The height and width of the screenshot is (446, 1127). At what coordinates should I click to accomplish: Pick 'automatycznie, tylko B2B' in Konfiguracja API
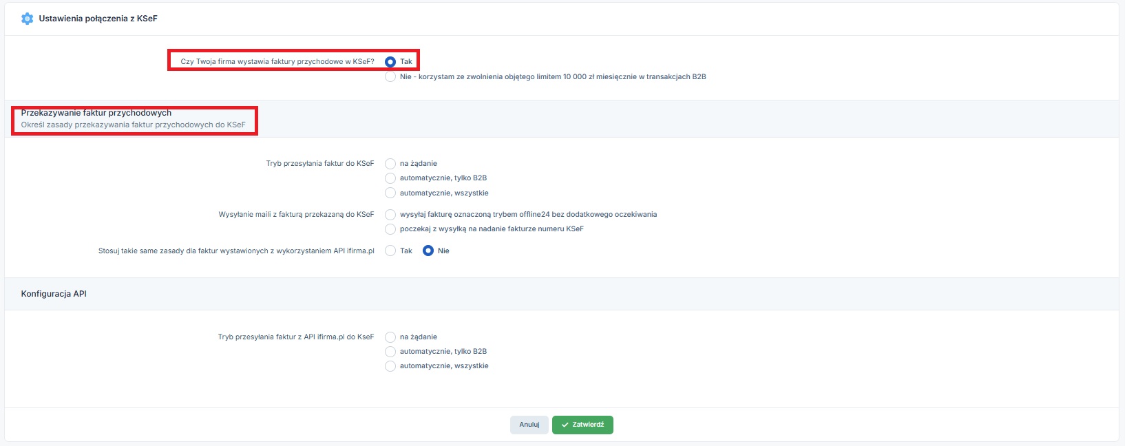coord(390,352)
